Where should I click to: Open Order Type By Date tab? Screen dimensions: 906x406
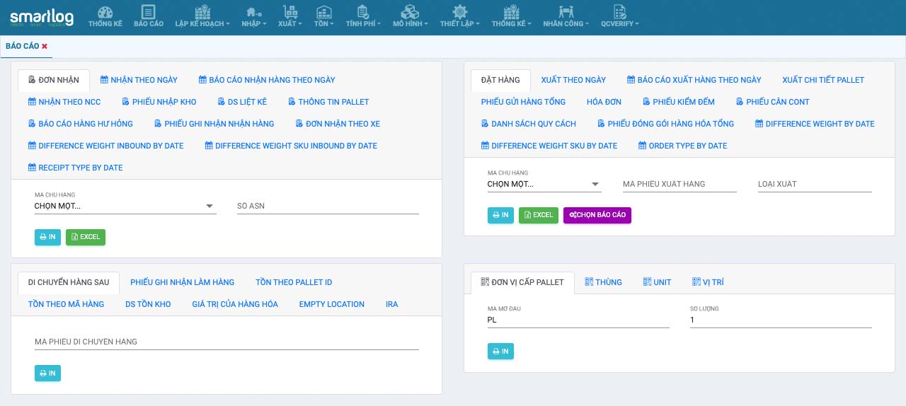(683, 146)
